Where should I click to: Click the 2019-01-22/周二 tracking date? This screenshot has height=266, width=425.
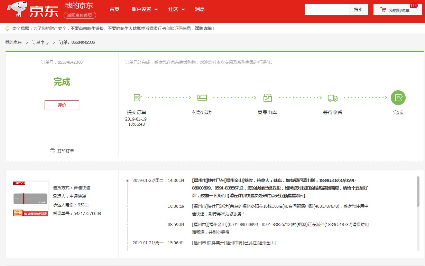[x=148, y=180]
